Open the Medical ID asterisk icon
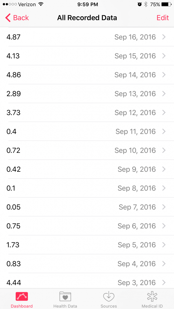 pos(152,297)
